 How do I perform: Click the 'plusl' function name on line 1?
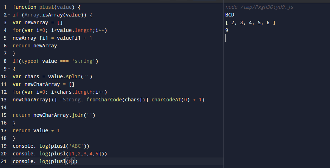tap(46, 7)
